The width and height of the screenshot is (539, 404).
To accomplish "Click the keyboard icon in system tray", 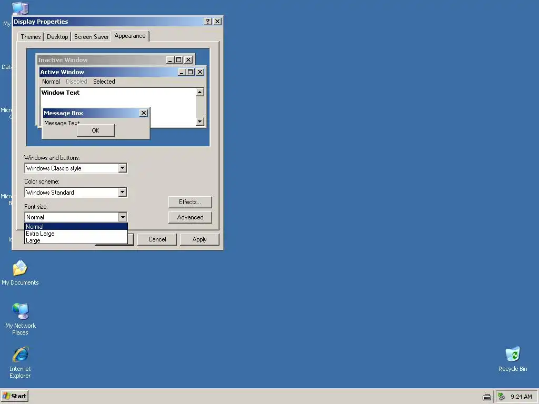I will 487,397.
